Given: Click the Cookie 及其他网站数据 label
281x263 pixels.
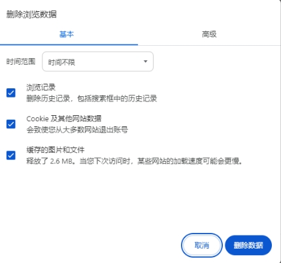Looking at the screenshot, I should 64,118.
